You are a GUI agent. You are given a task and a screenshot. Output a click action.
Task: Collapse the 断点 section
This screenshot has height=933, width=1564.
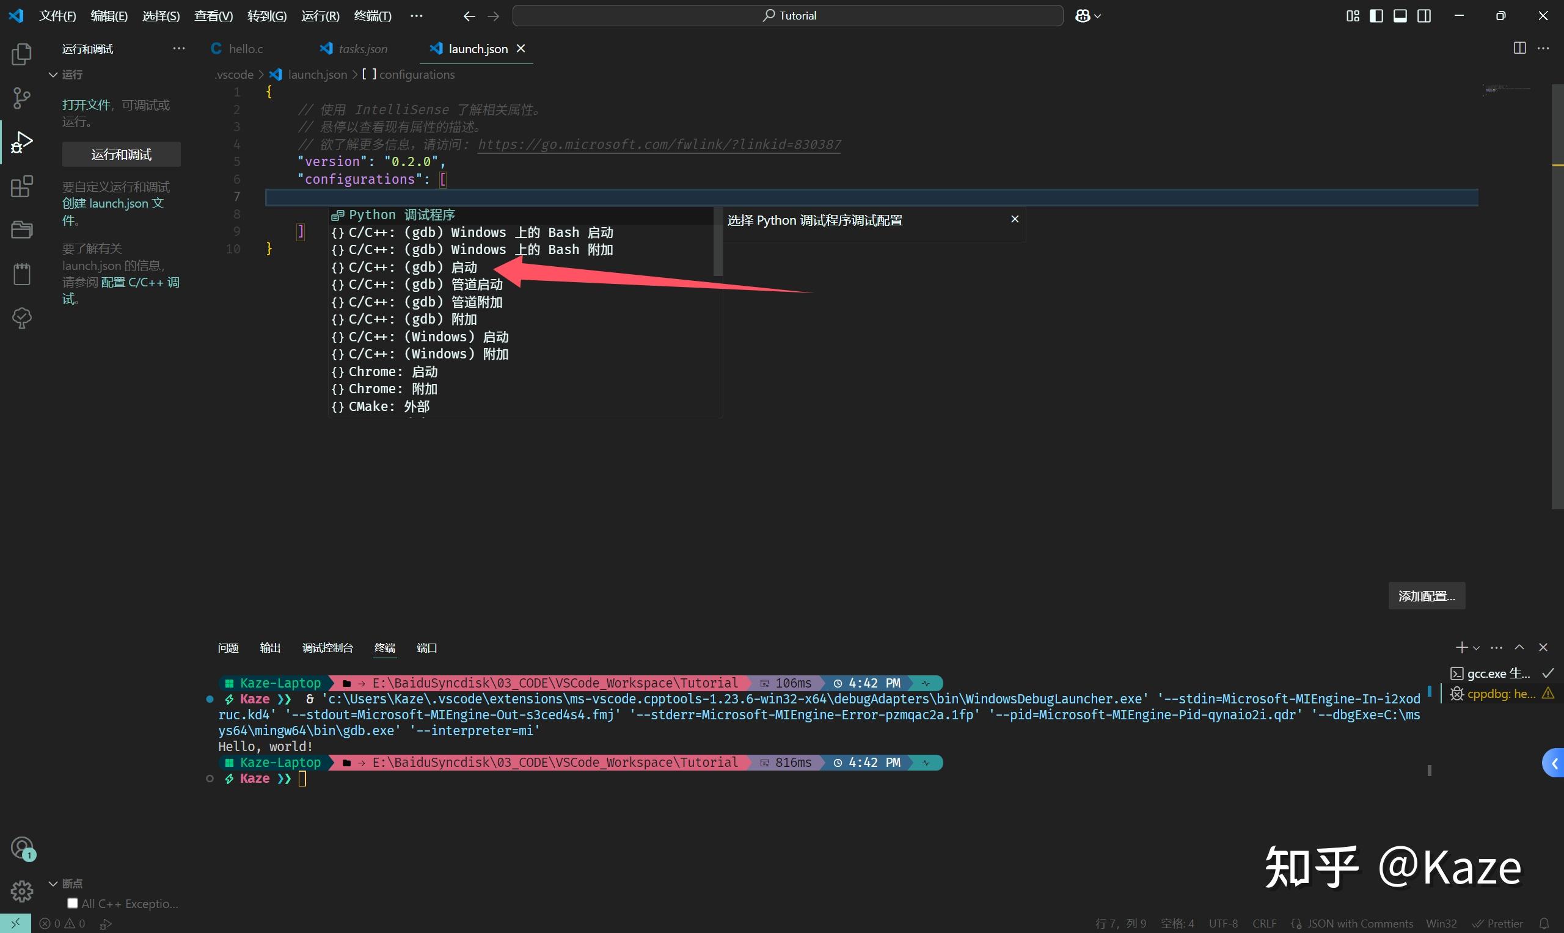53,883
